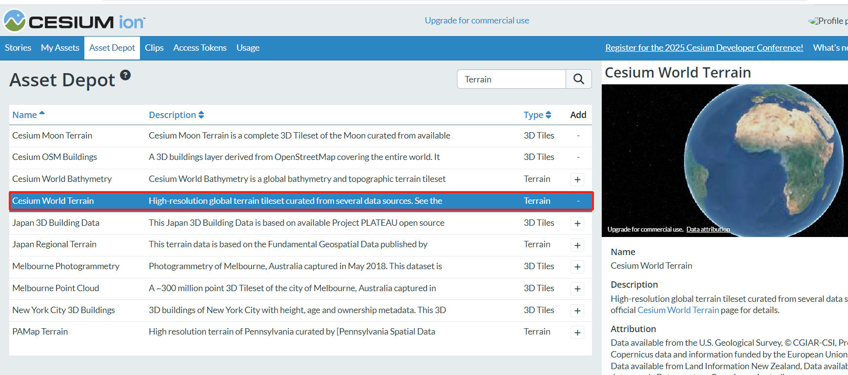Viewport: 848px width, 375px height.
Task: Click the globe preview of Cesium World Terrain
Action: [725, 160]
